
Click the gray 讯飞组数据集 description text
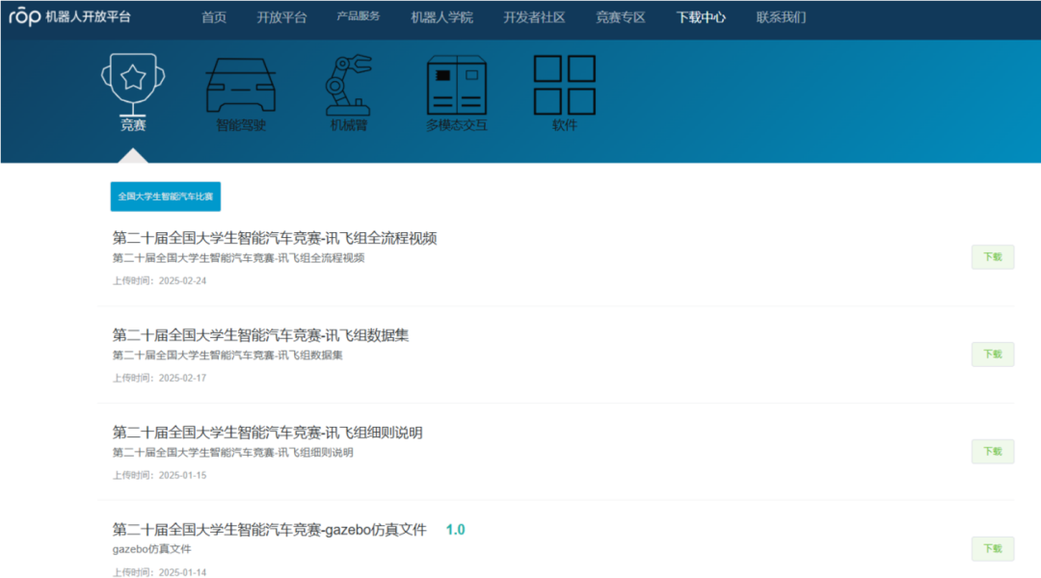pyautogui.click(x=227, y=355)
